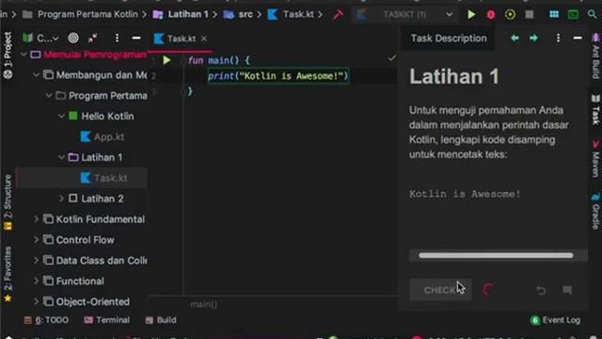This screenshot has height=339, width=602.
Task: Collapse the Membangun dan Me section
Action: (x=36, y=74)
